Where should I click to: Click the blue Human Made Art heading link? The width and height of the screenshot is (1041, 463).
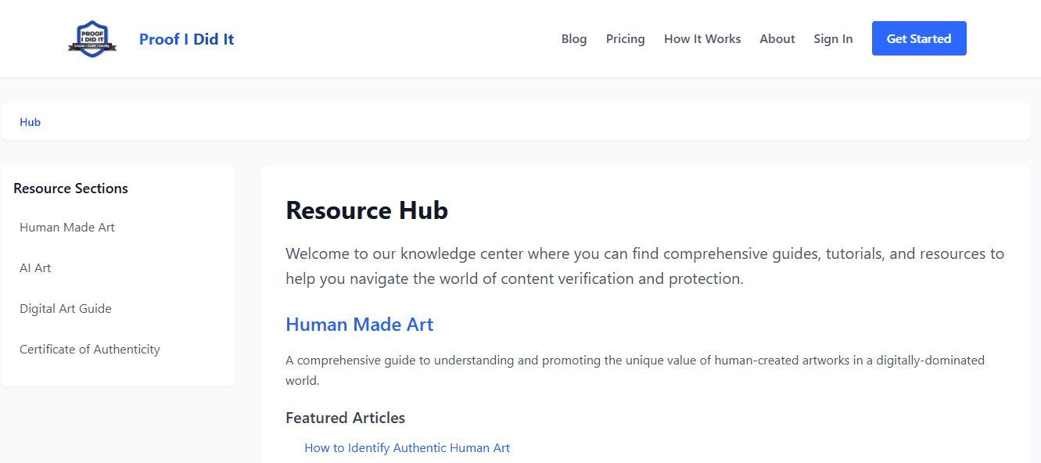click(359, 325)
